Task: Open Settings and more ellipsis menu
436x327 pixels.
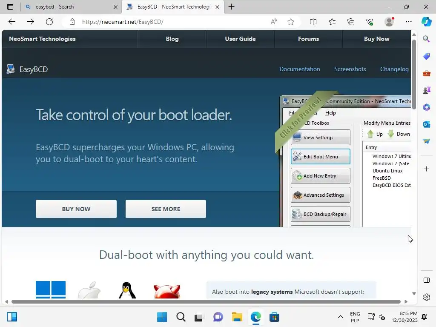Action: (x=408, y=22)
